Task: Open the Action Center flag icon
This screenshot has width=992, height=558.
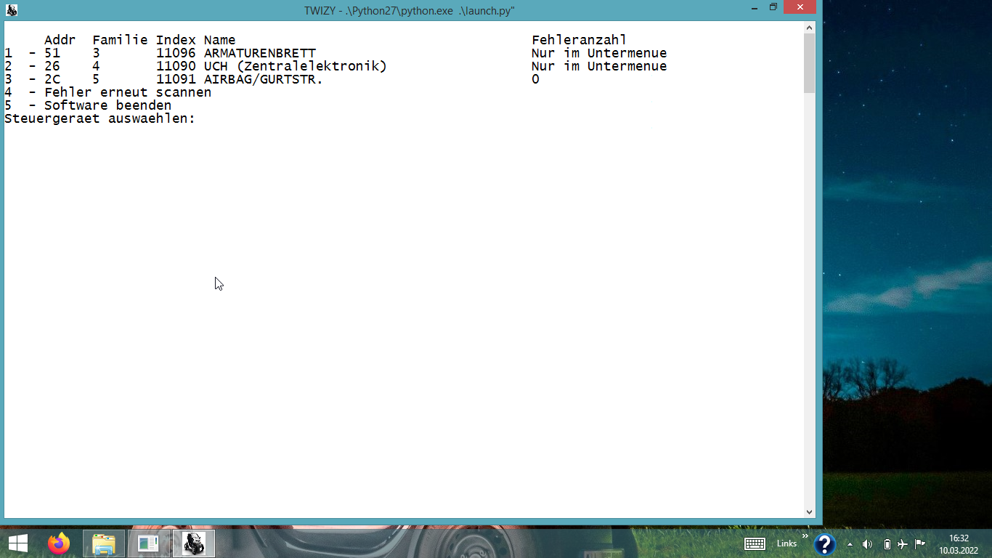Action: [919, 543]
